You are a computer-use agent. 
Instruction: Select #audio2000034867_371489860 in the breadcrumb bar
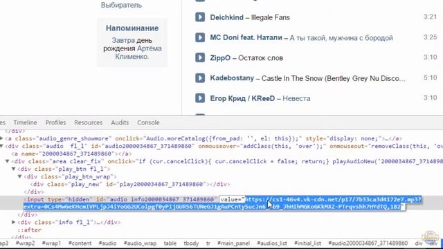368,243
